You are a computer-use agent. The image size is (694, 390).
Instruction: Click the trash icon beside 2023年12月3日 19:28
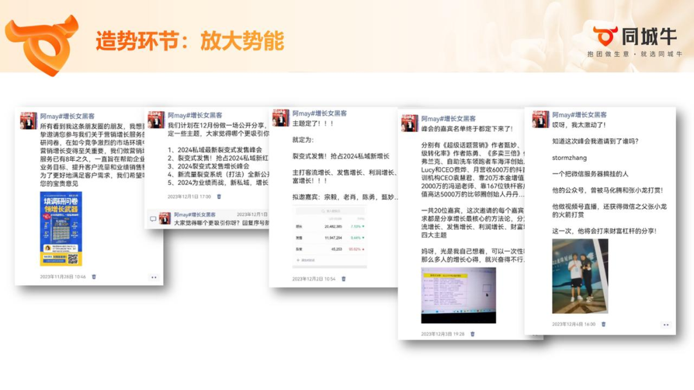click(472, 334)
